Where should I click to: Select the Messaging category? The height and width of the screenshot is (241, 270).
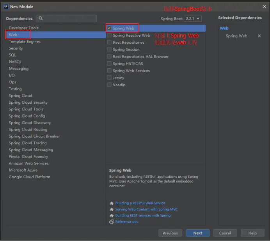[x=19, y=69]
